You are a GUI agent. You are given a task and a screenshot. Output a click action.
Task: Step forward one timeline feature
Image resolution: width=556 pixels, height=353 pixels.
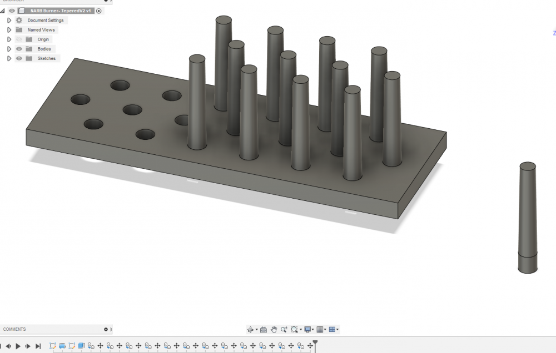[x=28, y=346]
